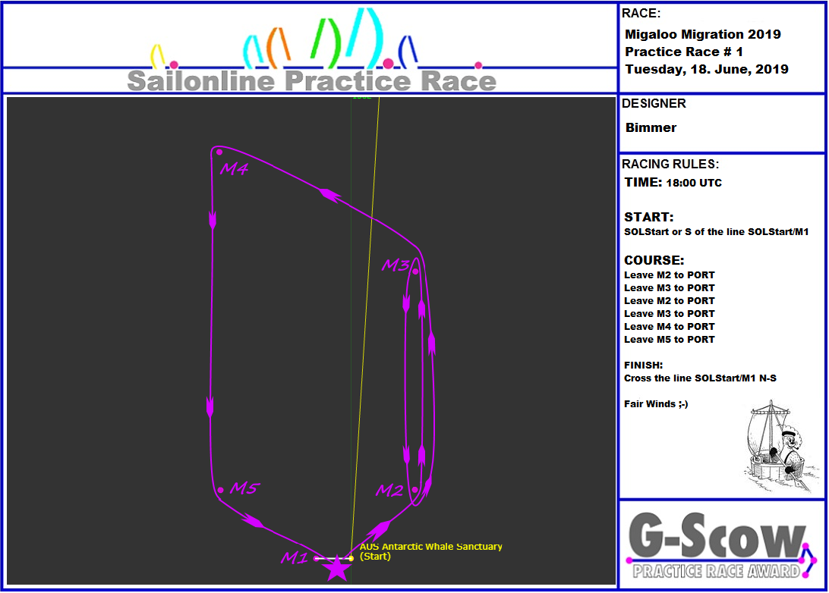Click the orange sail logo

coord(279,48)
